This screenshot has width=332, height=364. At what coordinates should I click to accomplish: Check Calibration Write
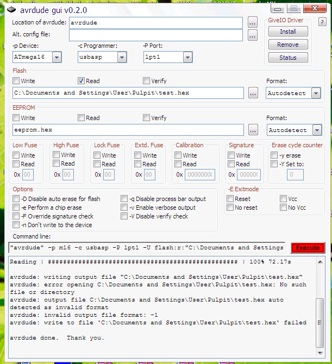coord(178,155)
